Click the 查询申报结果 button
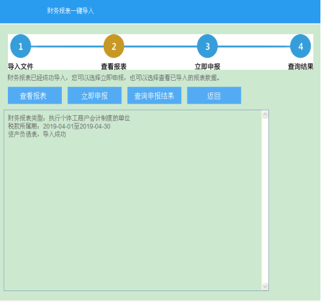The image size is (321, 302). [154, 95]
